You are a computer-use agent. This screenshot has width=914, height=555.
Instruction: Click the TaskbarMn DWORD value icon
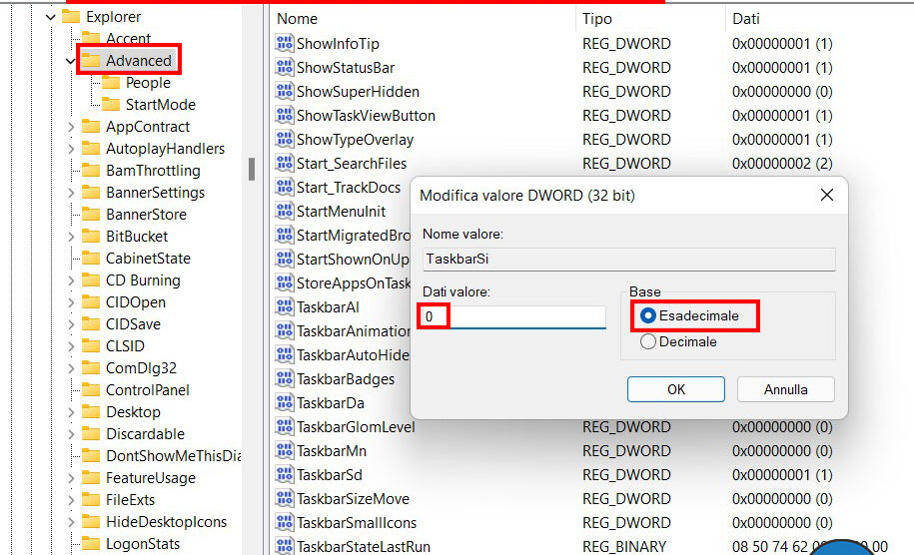285,450
